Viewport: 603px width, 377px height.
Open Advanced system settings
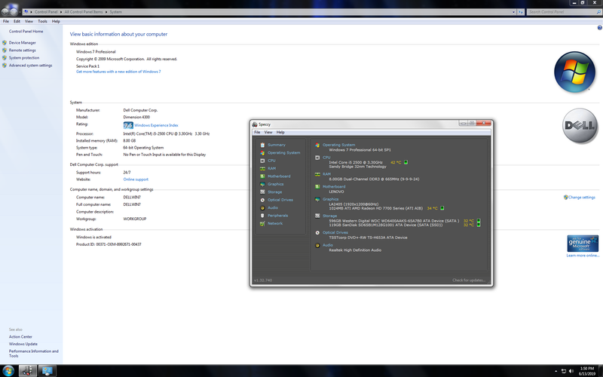[30, 66]
